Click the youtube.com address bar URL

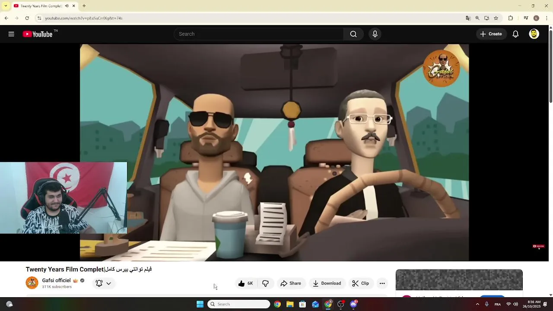tap(84, 18)
